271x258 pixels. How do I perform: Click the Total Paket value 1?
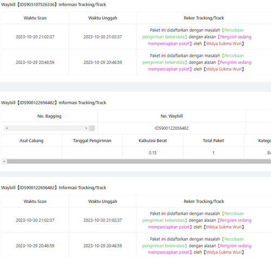coord(213,153)
